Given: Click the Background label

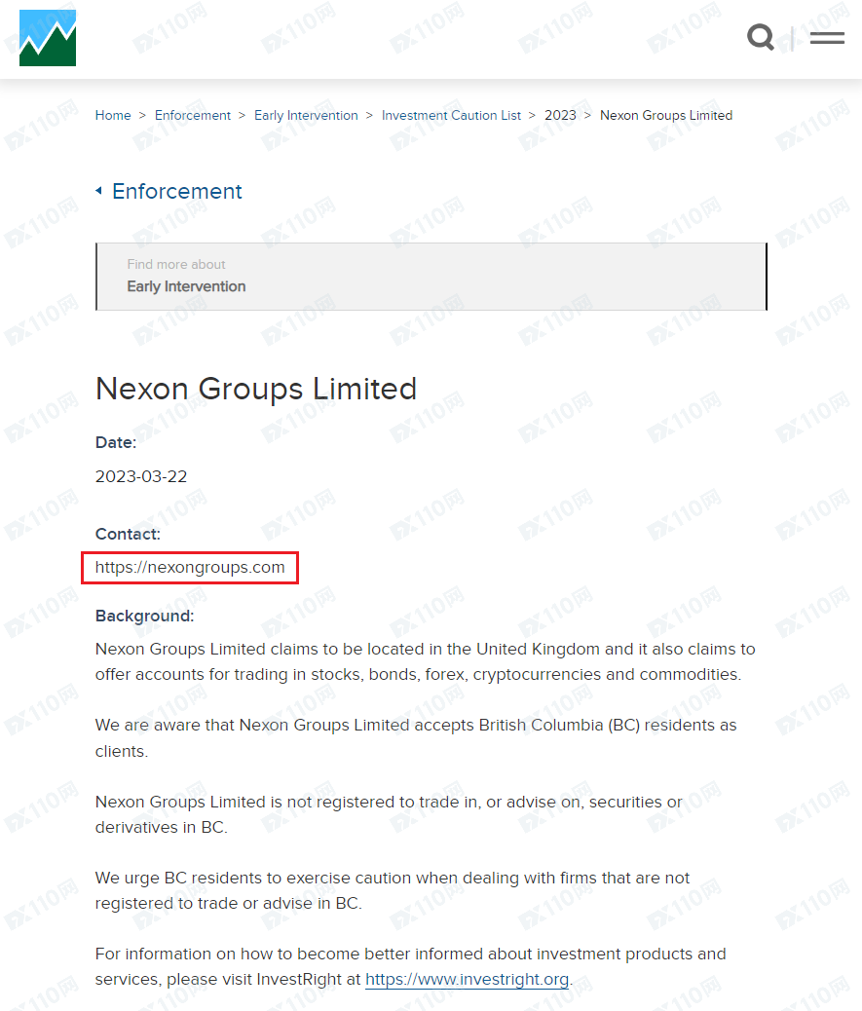Looking at the screenshot, I should point(144,616).
